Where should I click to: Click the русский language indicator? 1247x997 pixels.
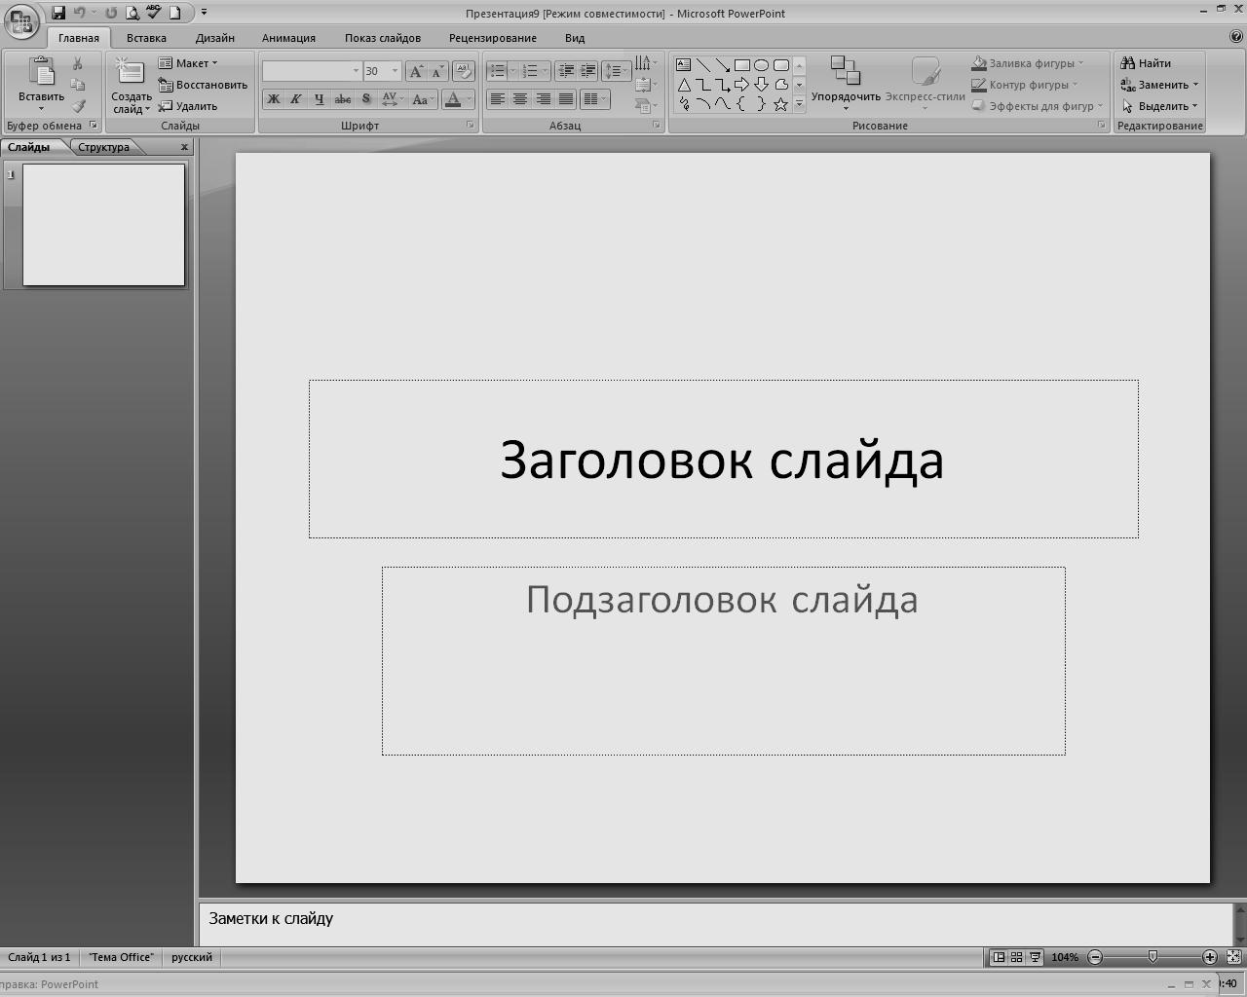pyautogui.click(x=192, y=957)
